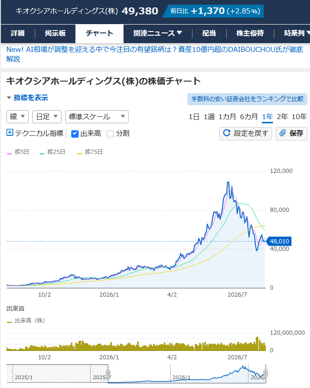The width and height of the screenshot is (310, 388).
Task: Click the left range navigator handle
Action: [108, 374]
